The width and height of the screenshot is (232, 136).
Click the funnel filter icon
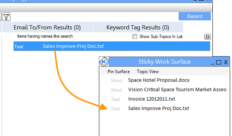[6, 17]
